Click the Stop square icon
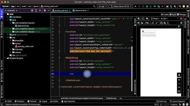190x106 pixels. (x=162, y=6)
